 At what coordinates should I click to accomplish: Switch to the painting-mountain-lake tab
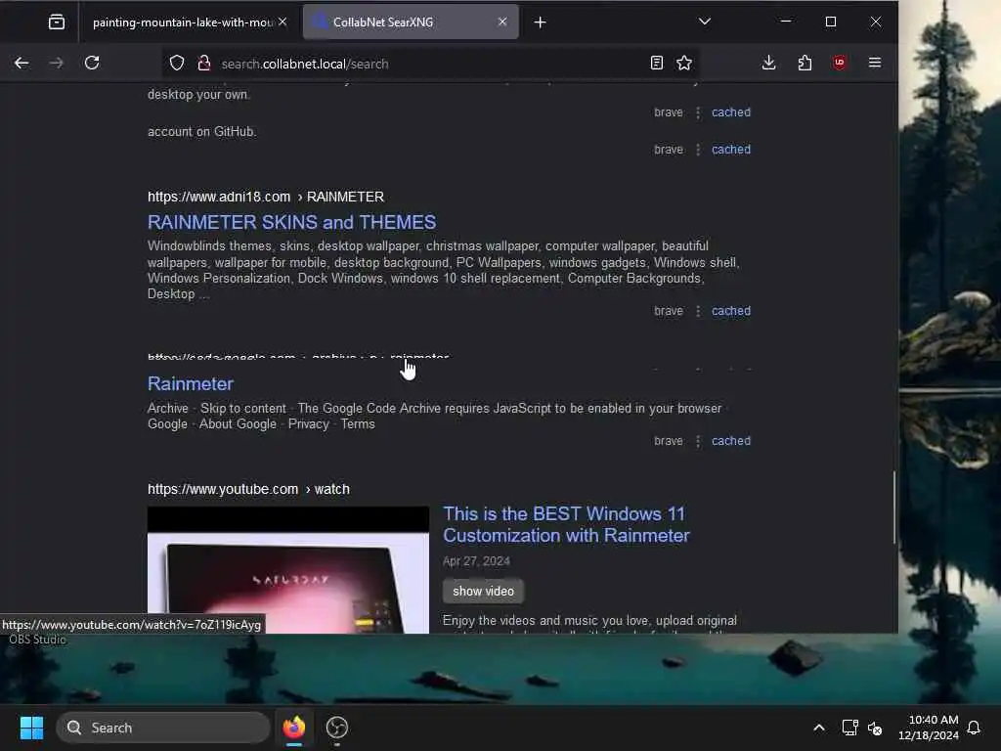[x=183, y=22]
